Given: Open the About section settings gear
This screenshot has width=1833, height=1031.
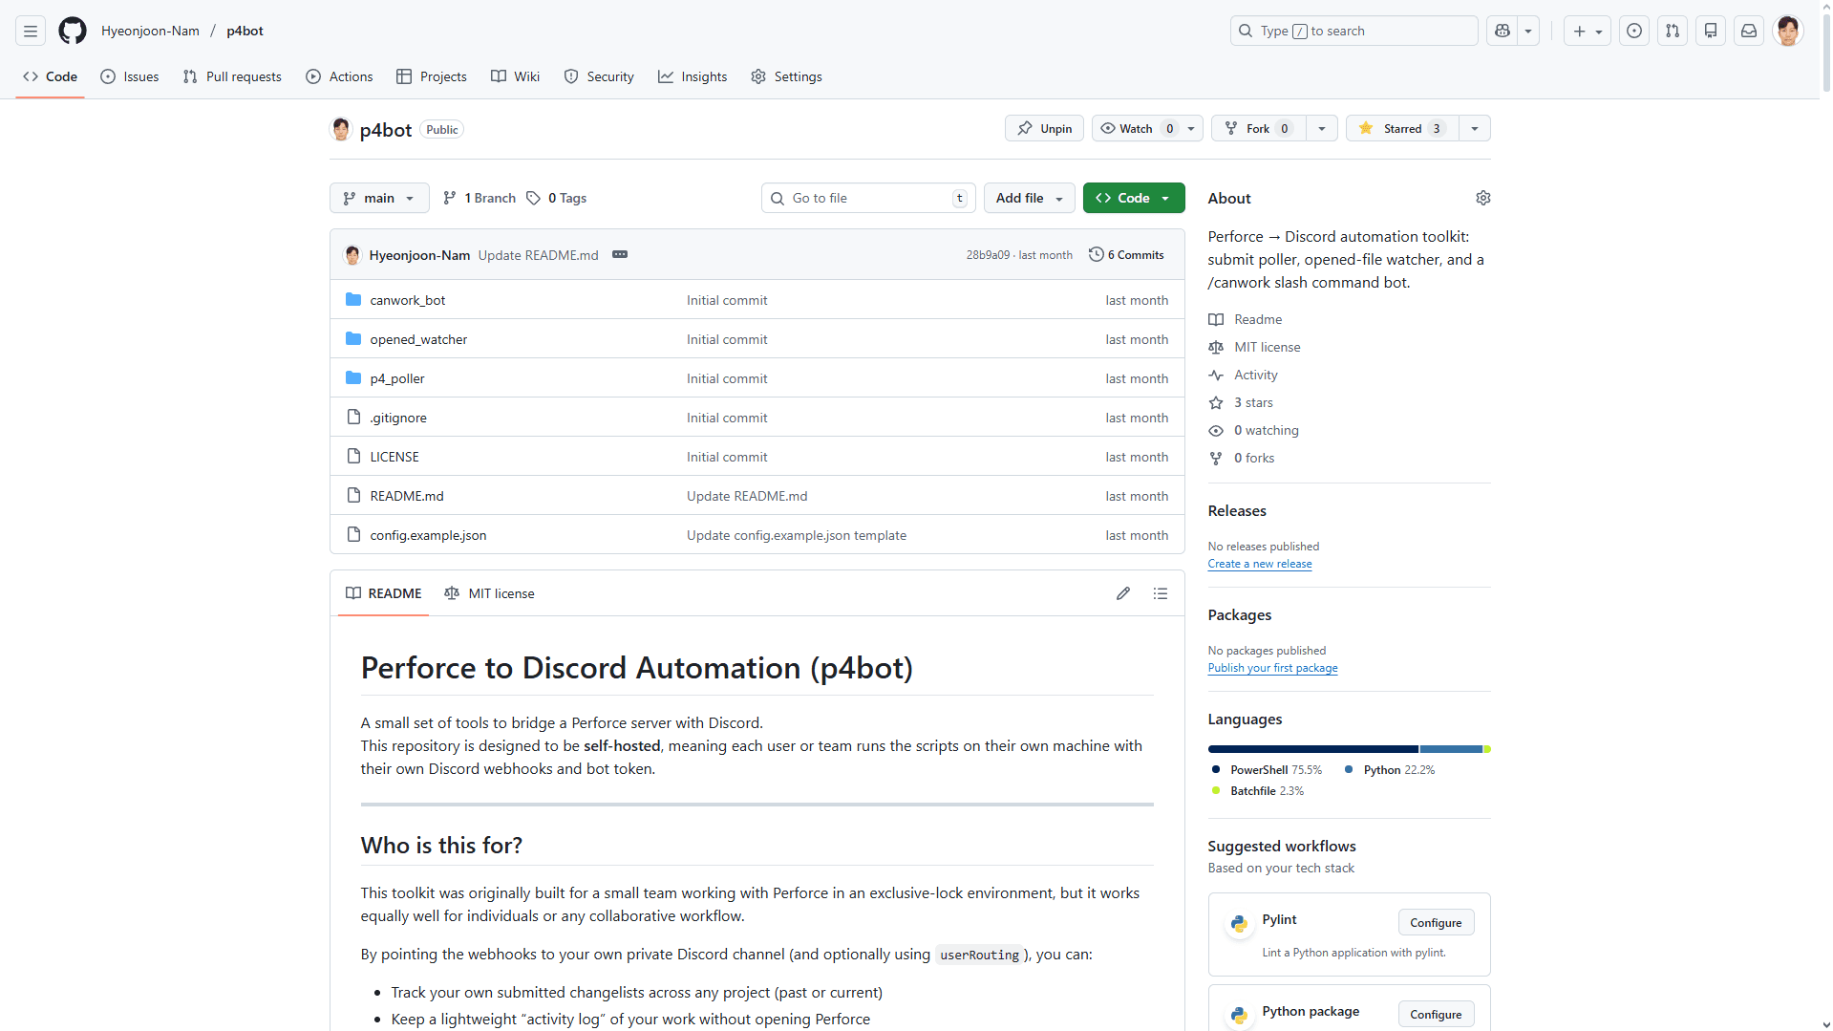Looking at the screenshot, I should [x=1483, y=198].
